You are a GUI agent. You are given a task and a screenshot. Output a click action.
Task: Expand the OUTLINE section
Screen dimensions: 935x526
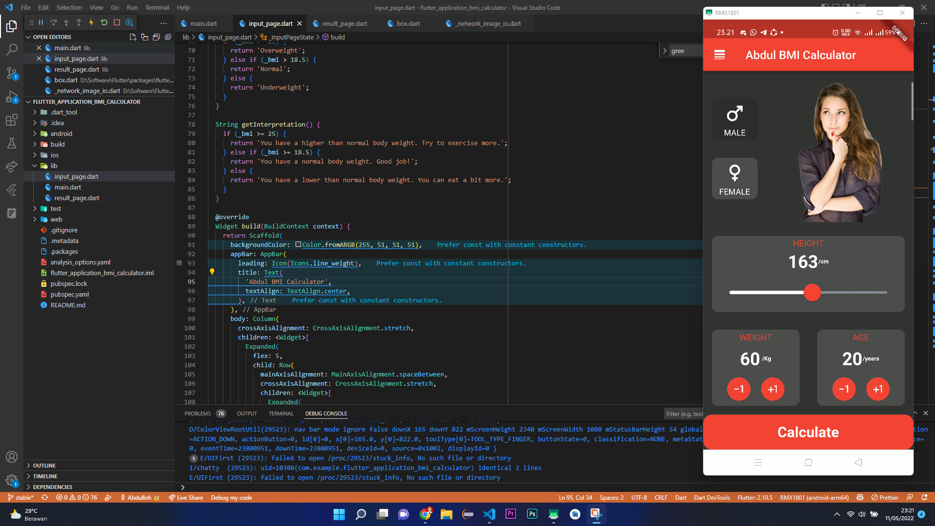[44, 466]
